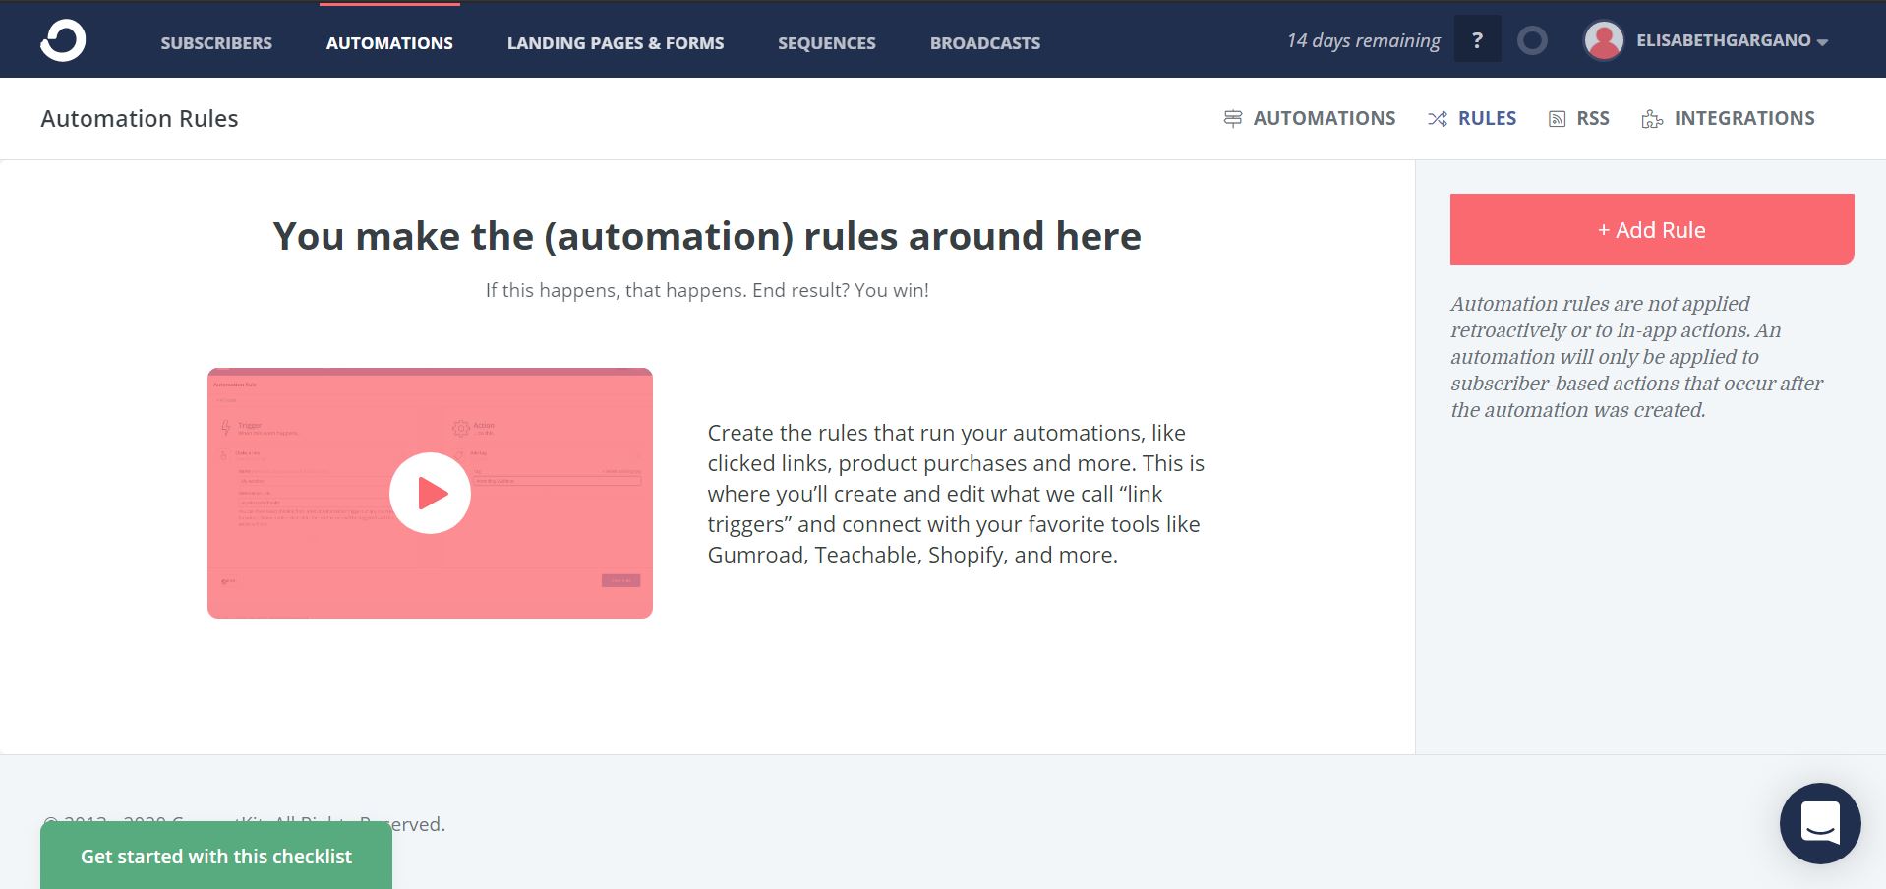Open Get started with this checklist
1886x889 pixels.
pos(216,857)
